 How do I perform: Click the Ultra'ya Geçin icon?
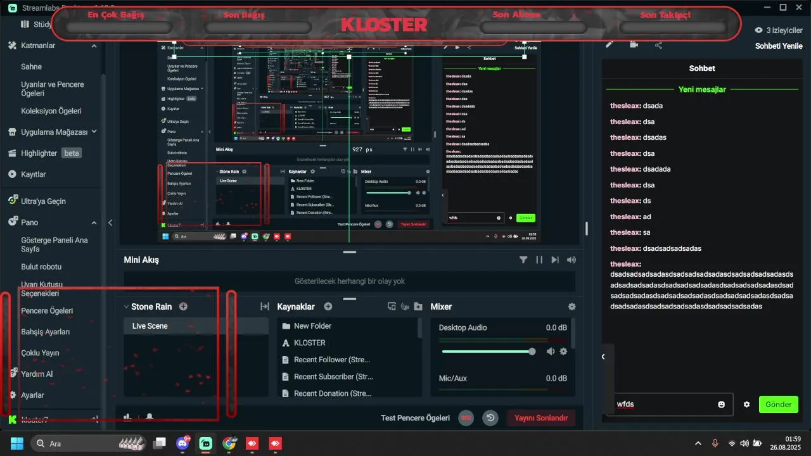click(x=13, y=201)
